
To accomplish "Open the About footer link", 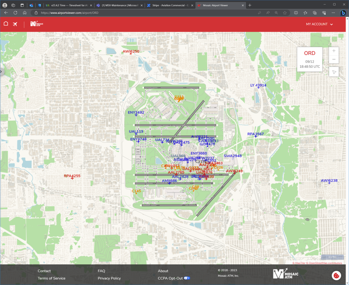I will (x=163, y=271).
